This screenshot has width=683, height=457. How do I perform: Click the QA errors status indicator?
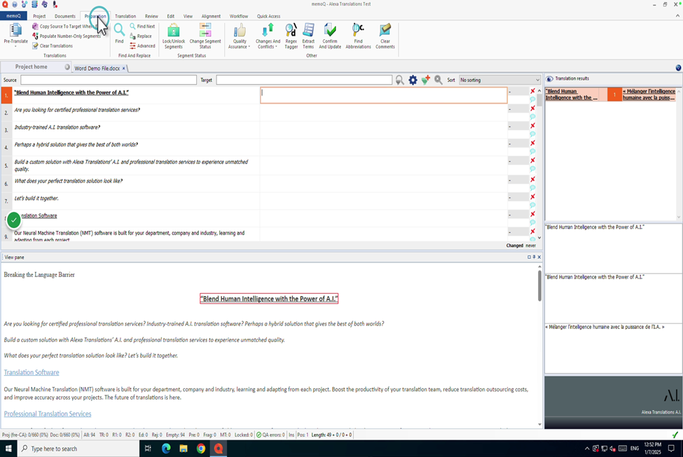click(x=270, y=435)
